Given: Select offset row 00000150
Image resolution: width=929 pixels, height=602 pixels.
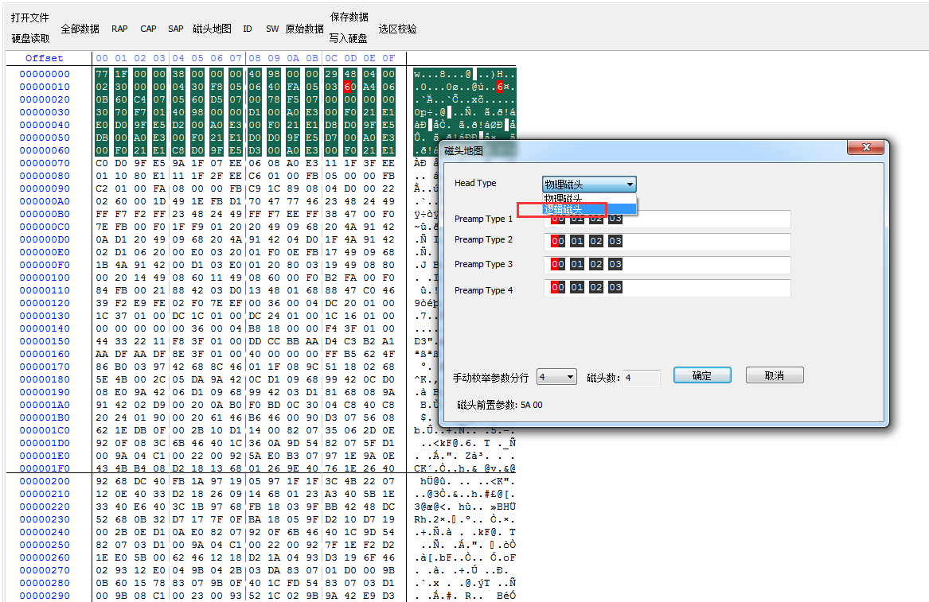Looking at the screenshot, I should tap(45, 341).
